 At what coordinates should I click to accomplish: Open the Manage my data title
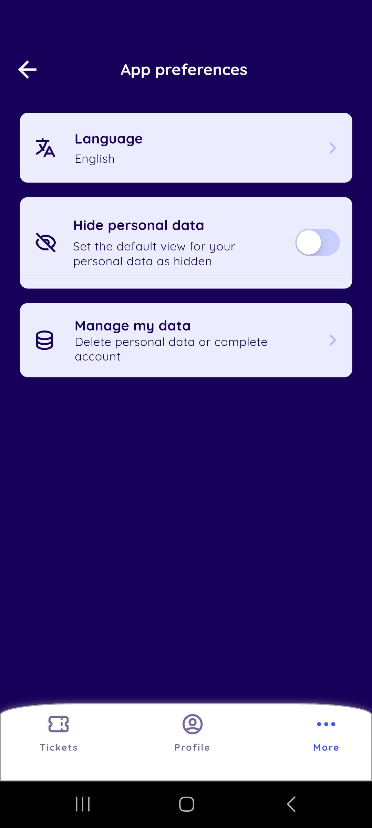coord(133,326)
